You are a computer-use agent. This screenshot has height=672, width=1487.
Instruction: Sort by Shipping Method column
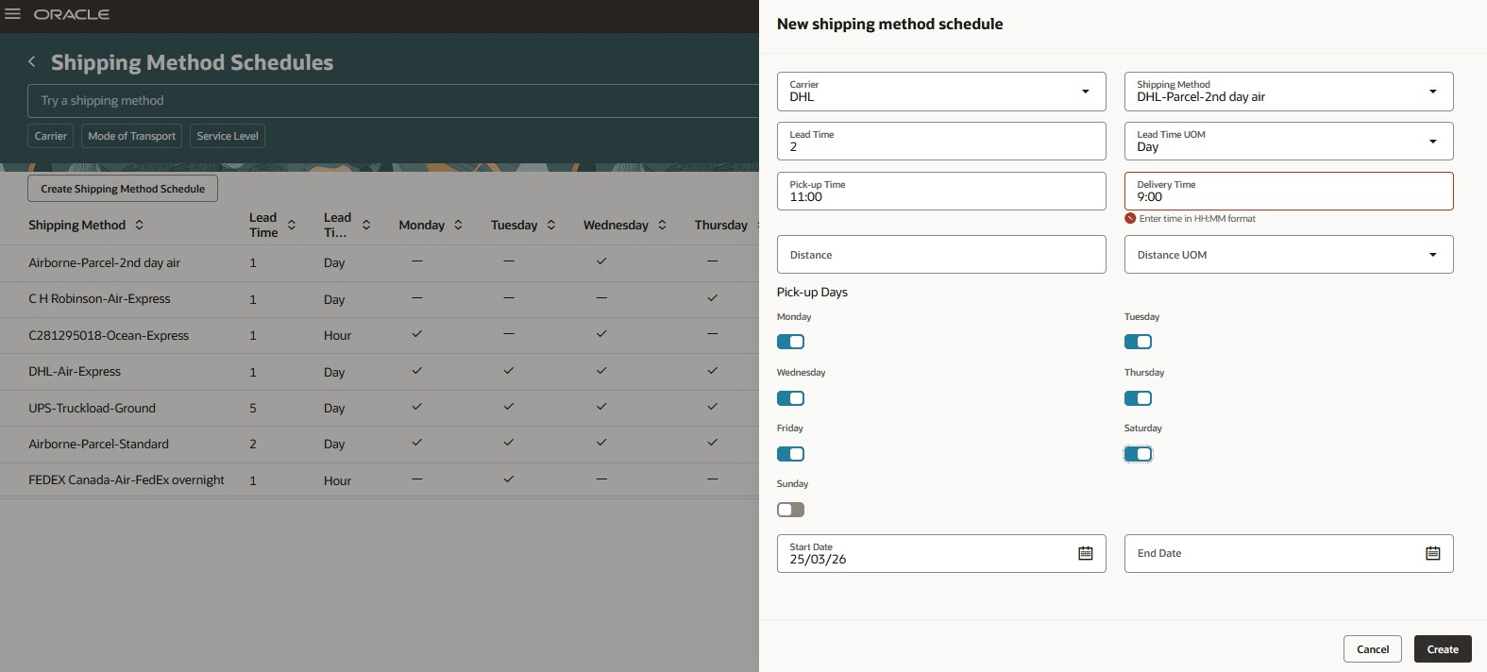[140, 225]
